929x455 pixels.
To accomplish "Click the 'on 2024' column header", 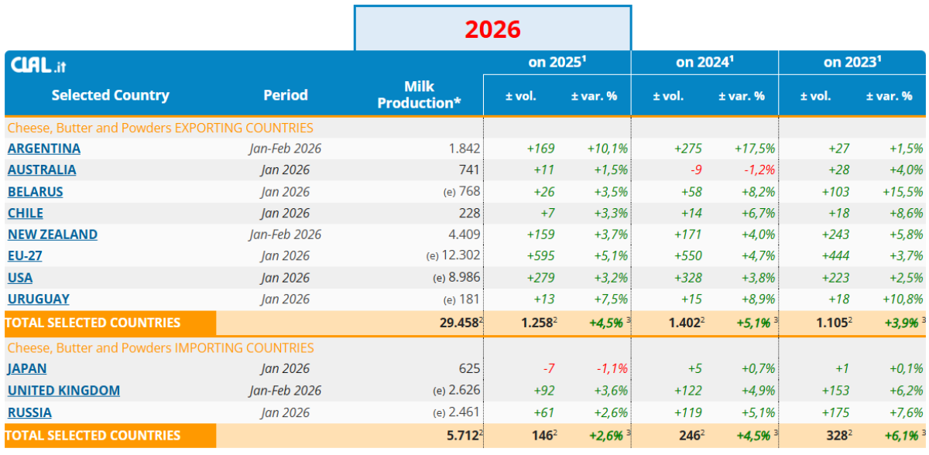I will [x=704, y=63].
